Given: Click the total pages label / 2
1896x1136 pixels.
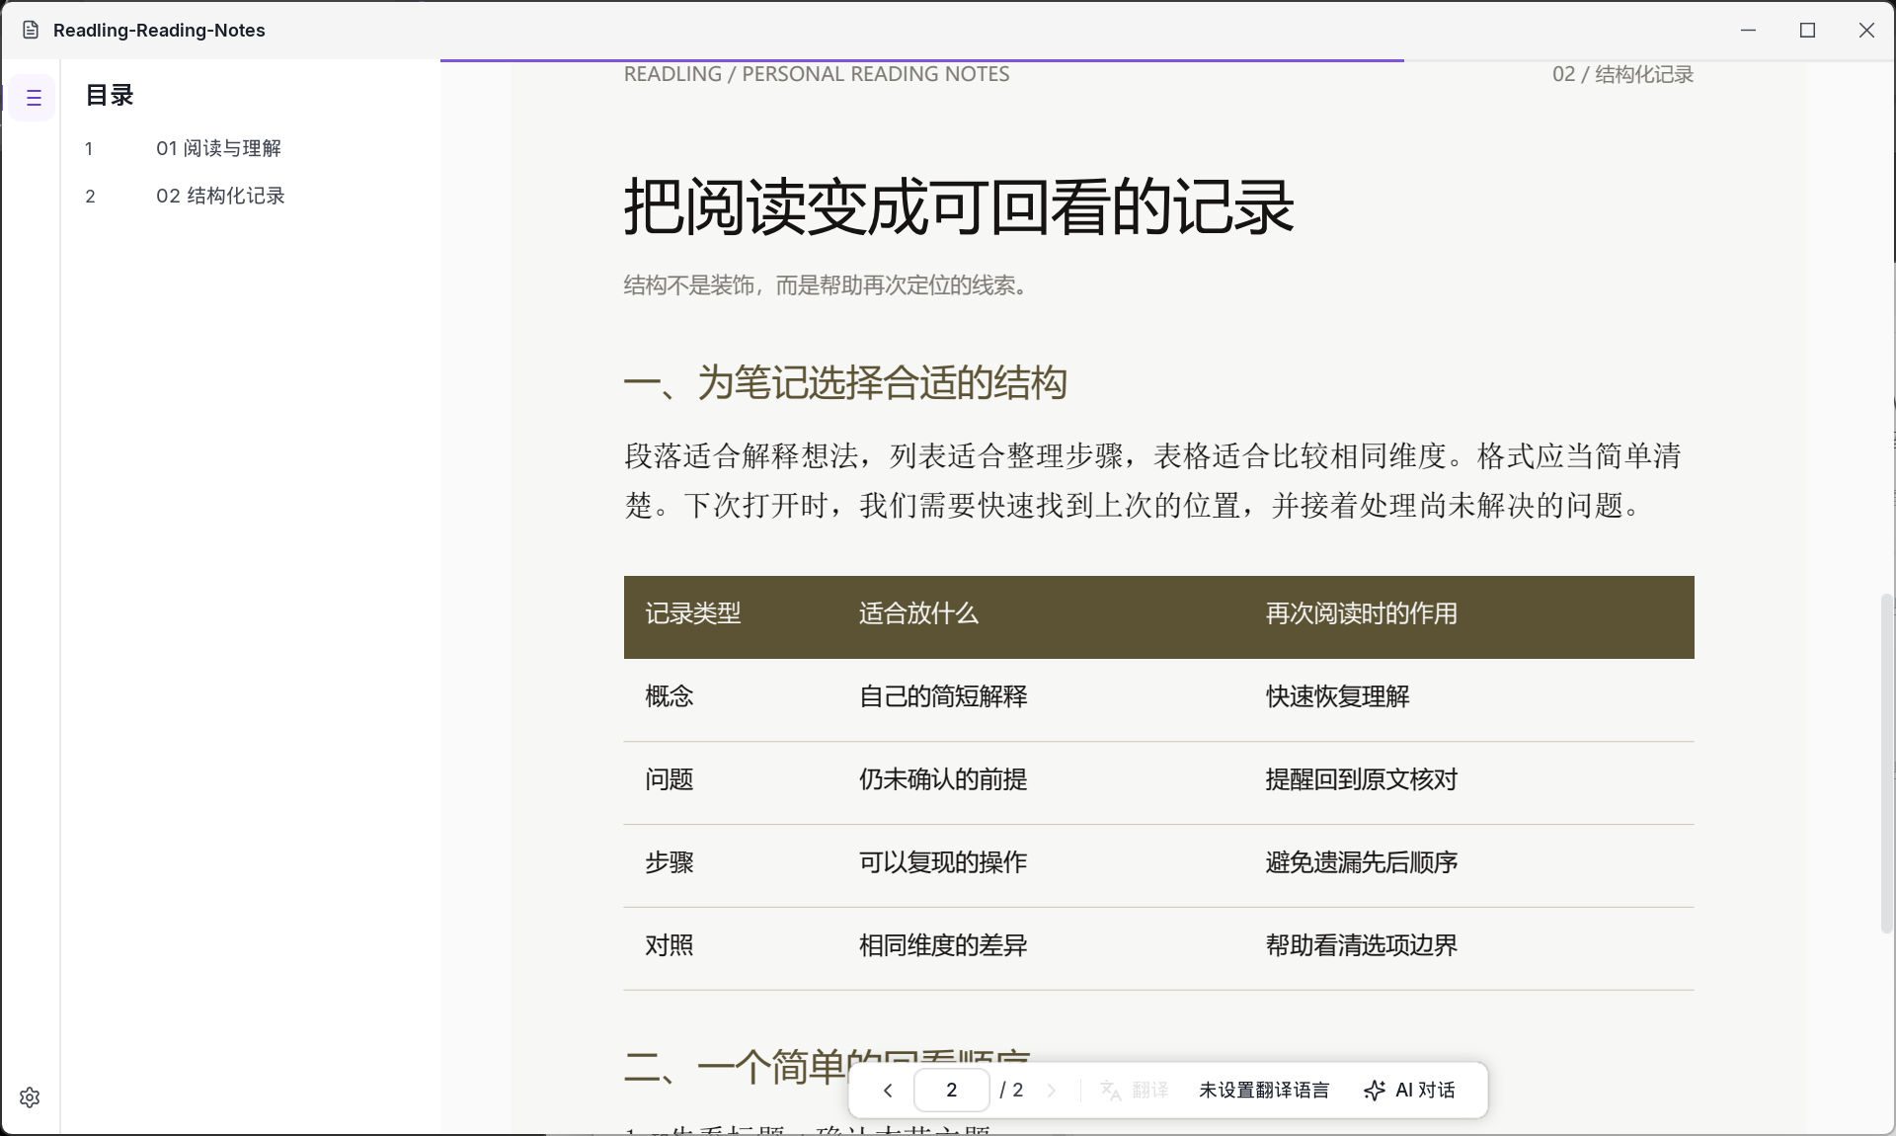Looking at the screenshot, I should 1011,1091.
